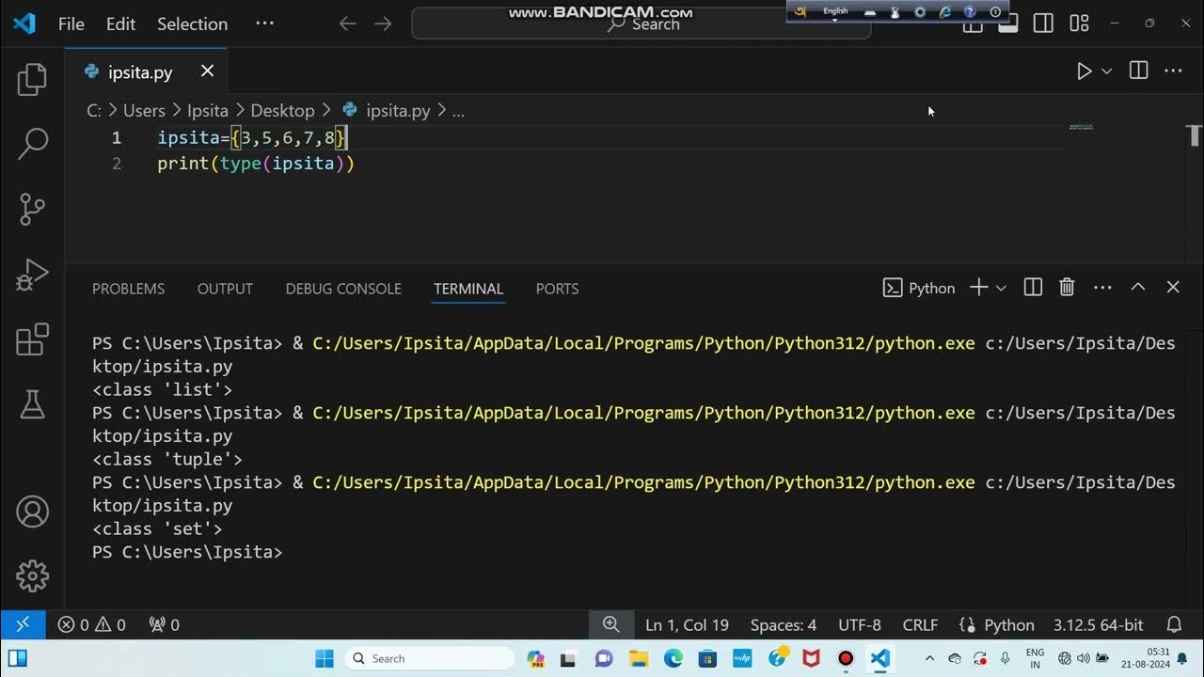1204x677 pixels.
Task: Switch to the PORTS tab
Action: [x=557, y=289]
